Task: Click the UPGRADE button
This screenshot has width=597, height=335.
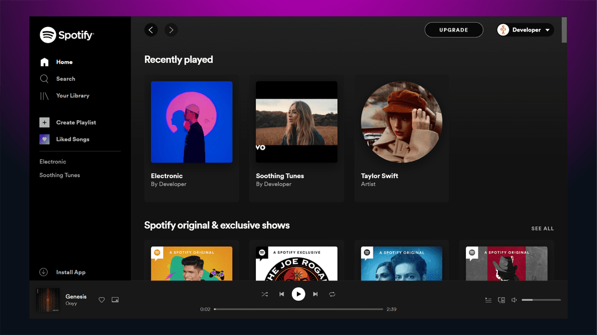Action: click(x=453, y=30)
